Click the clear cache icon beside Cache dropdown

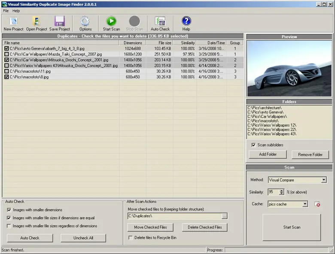tap(317, 204)
